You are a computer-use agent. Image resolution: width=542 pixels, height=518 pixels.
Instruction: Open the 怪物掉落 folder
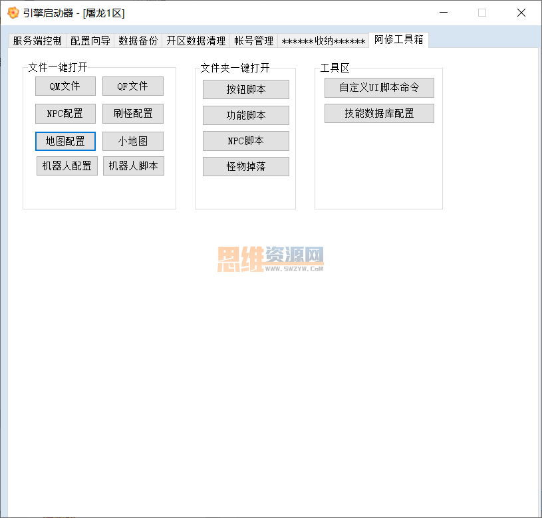(x=246, y=166)
